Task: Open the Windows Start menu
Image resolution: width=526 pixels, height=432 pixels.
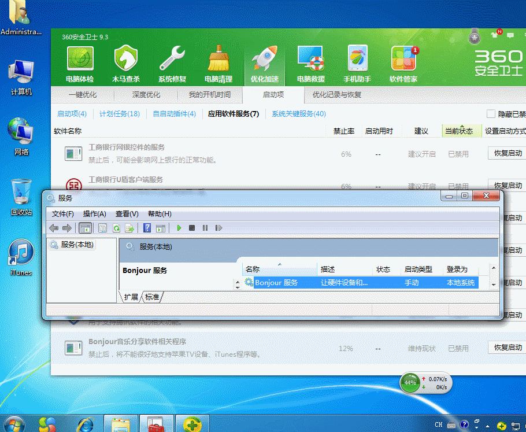Action: click(x=13, y=424)
